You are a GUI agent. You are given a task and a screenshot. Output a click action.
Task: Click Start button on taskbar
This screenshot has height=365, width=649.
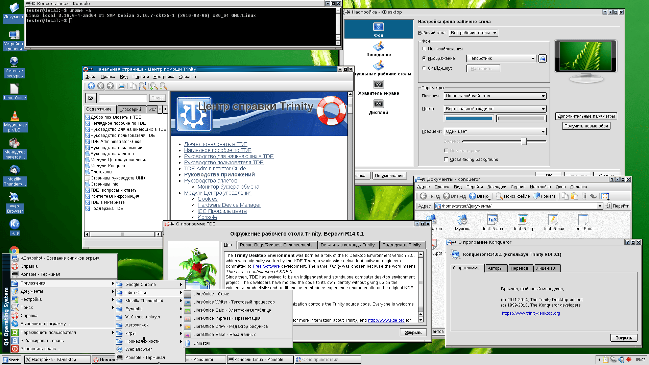click(x=11, y=360)
